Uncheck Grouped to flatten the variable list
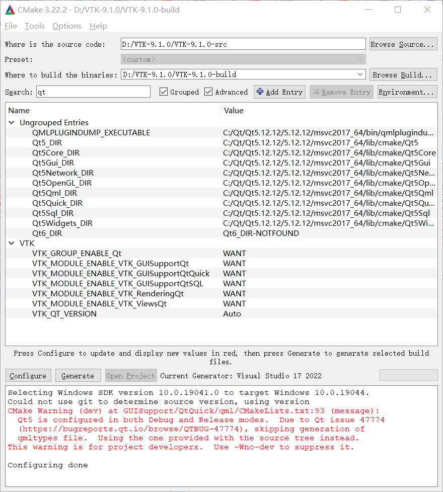Image resolution: width=443 pixels, height=492 pixels. 164,92
